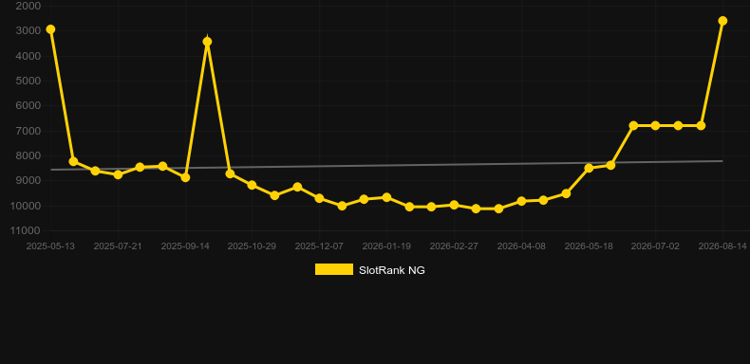Click the x-axis label 2026-07-02
Screen dimensions: 750x364
[655, 246]
